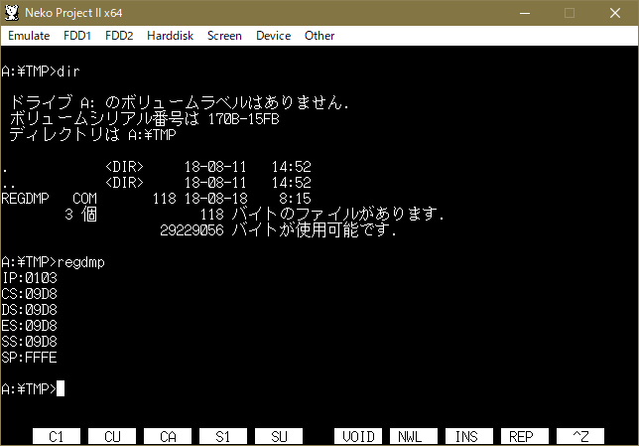639x446 pixels.
Task: Select the Screen menu
Action: point(224,36)
